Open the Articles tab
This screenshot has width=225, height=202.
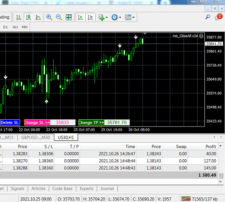click(38, 189)
